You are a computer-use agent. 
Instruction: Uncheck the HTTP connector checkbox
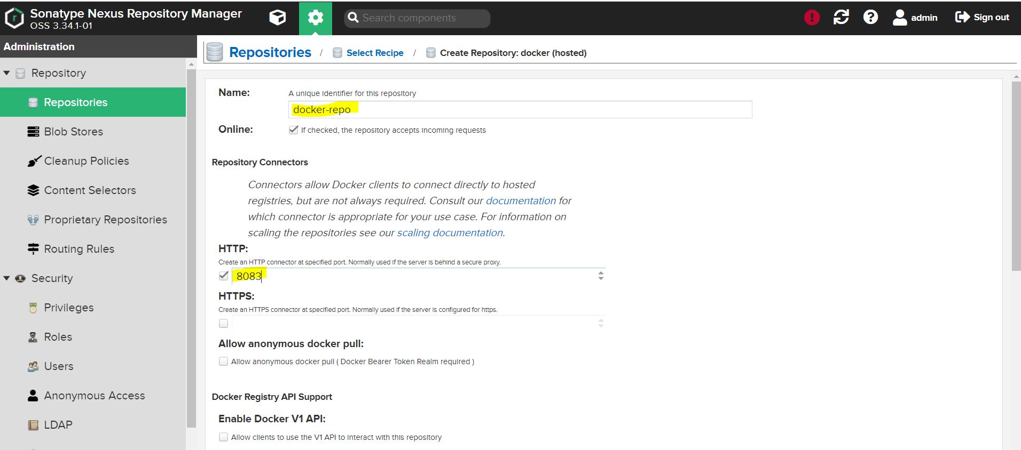224,276
